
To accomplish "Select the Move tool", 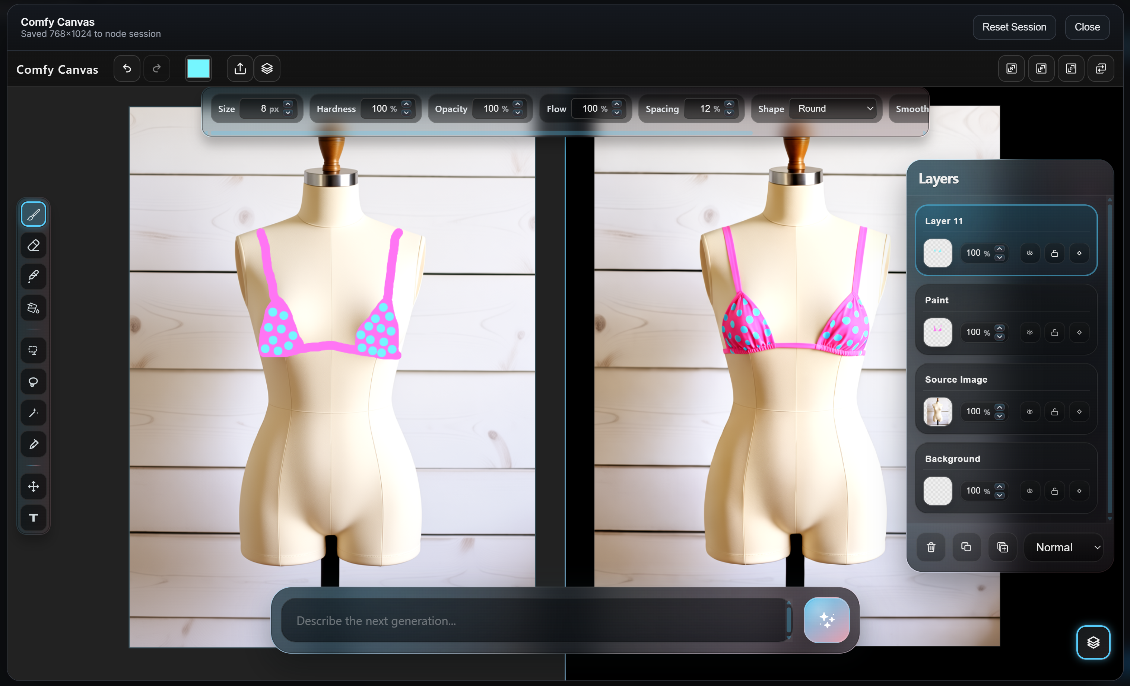I will coord(34,486).
